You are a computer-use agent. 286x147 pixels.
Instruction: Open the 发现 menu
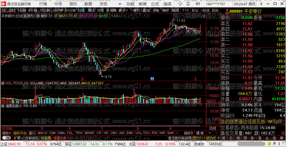click(x=103, y=4)
